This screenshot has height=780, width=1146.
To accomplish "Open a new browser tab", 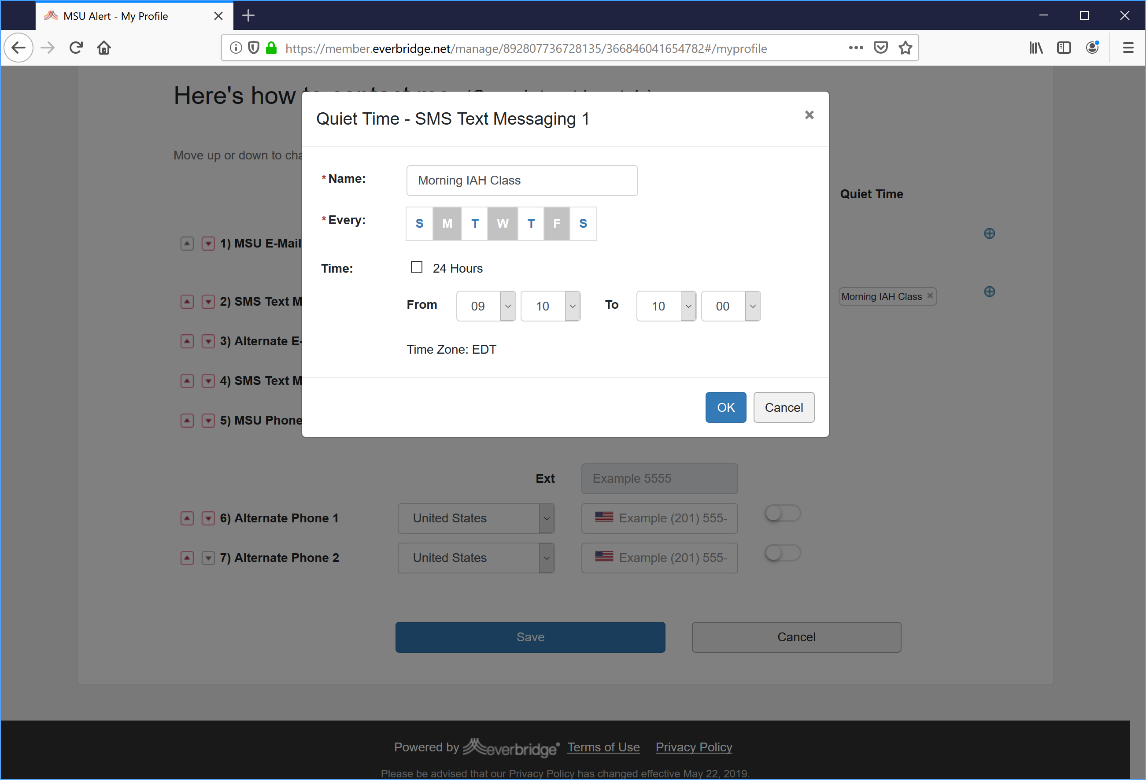I will 248,16.
